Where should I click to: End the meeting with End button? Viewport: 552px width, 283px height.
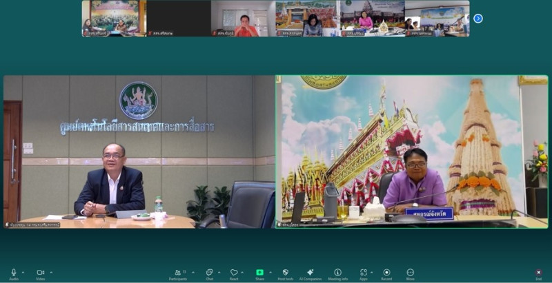539,274
